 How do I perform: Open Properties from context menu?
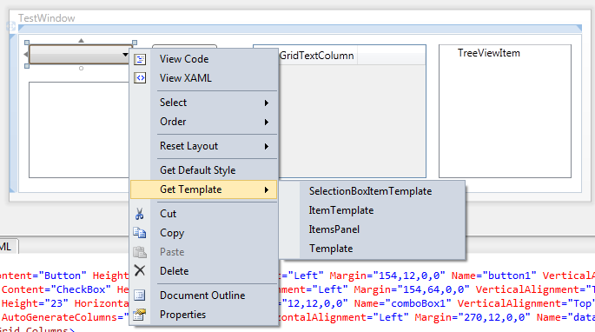pos(204,315)
